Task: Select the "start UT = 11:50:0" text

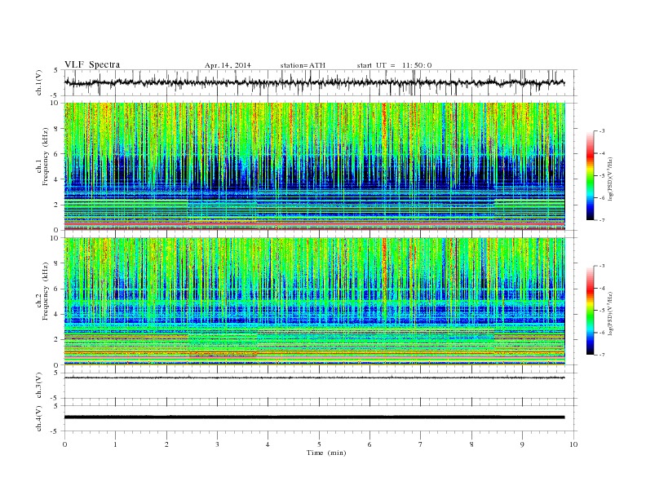Action: 394,65
